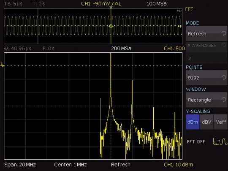Image resolution: width=228 pixels, height=171 pixels.
Task: Select dBm Y-scaling
Action: [x=193, y=122]
